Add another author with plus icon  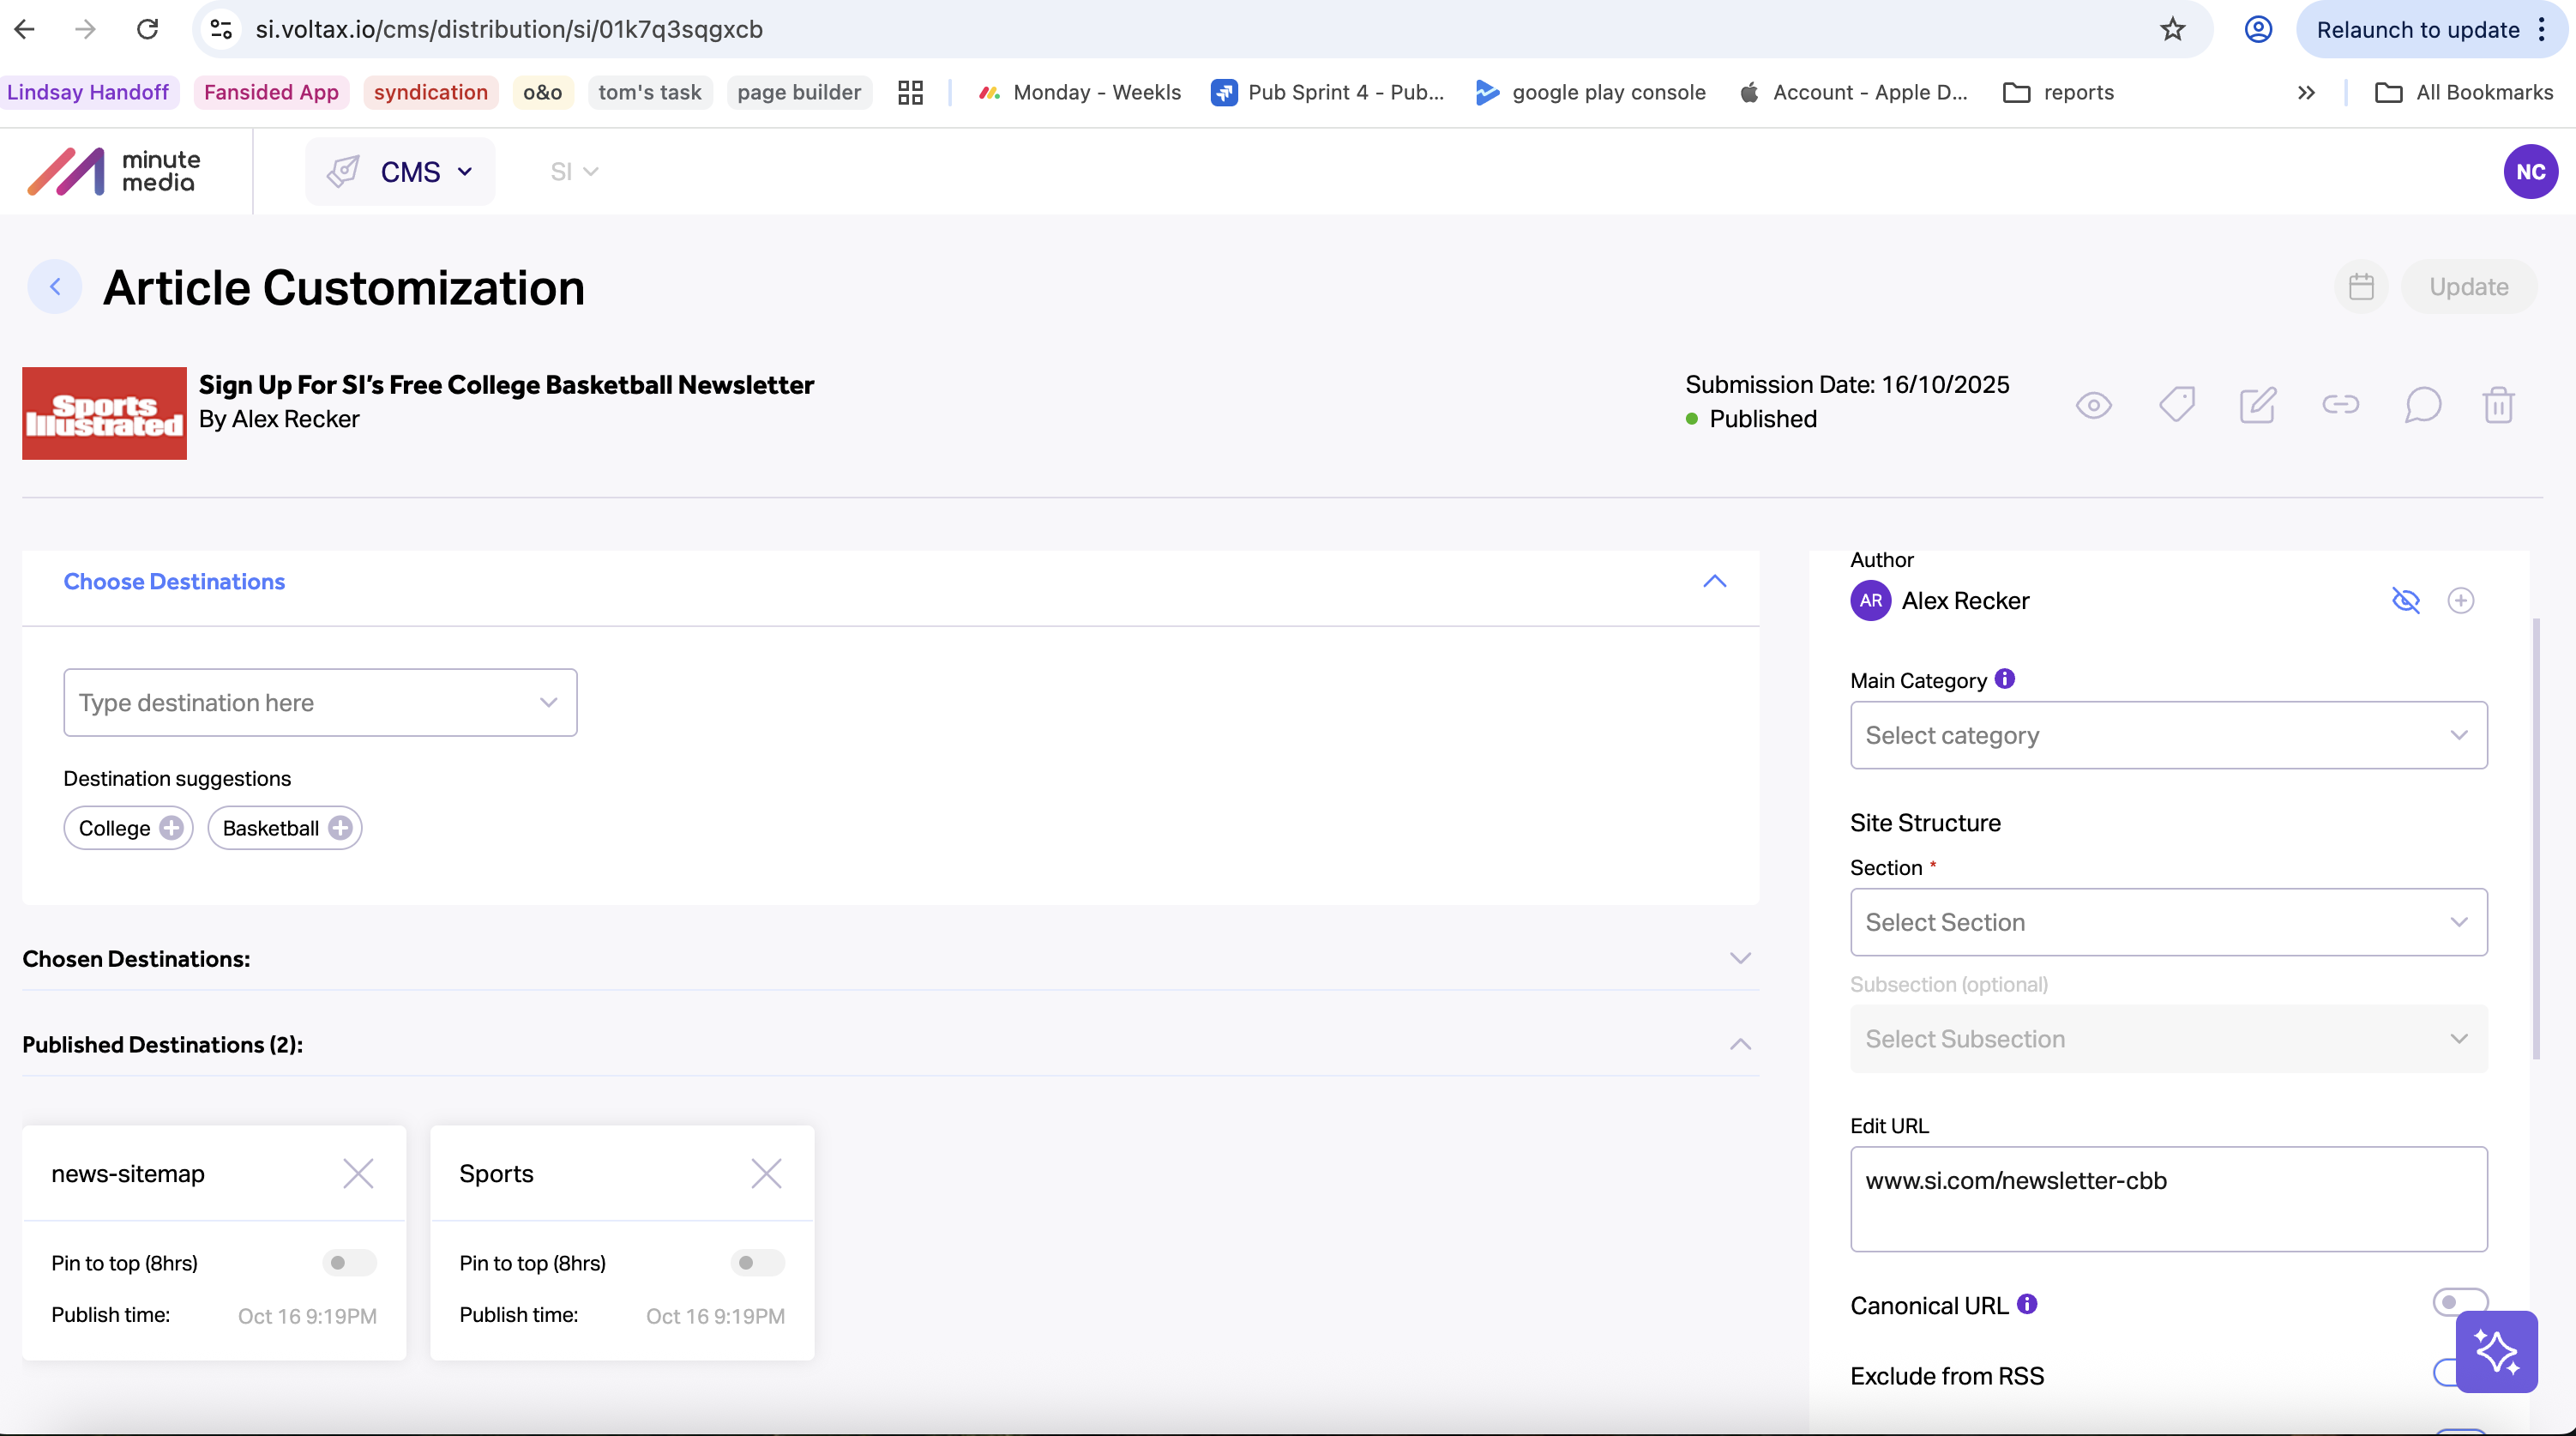click(2461, 600)
